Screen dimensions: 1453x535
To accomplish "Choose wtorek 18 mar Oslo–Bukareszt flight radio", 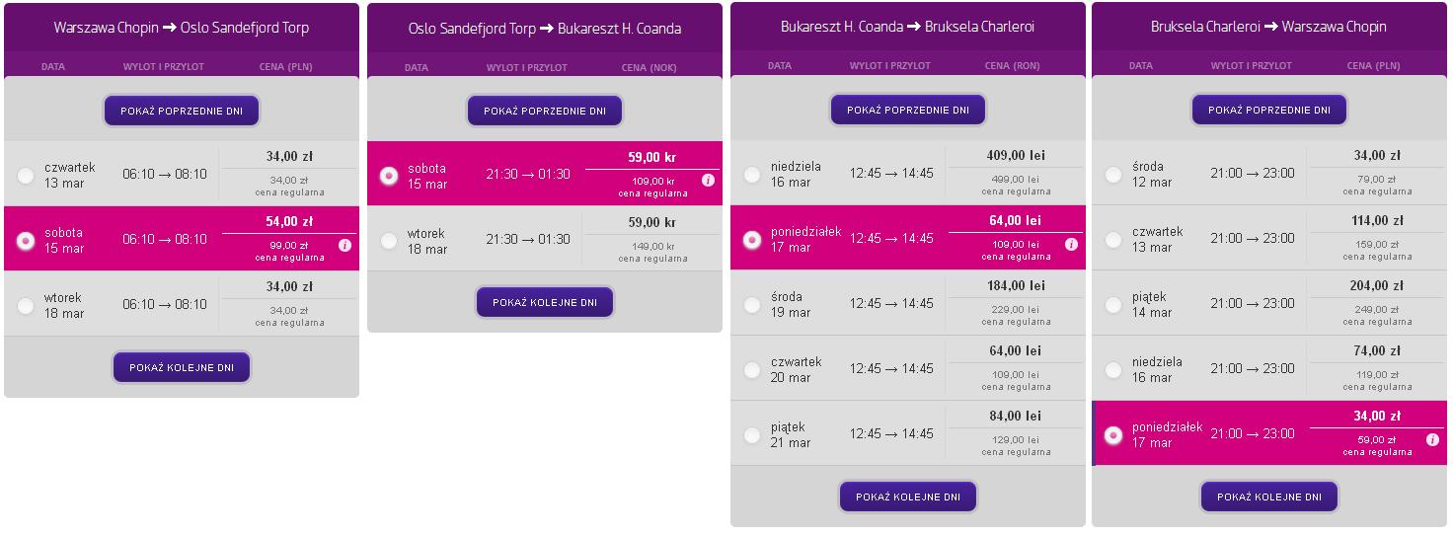I will click(389, 241).
